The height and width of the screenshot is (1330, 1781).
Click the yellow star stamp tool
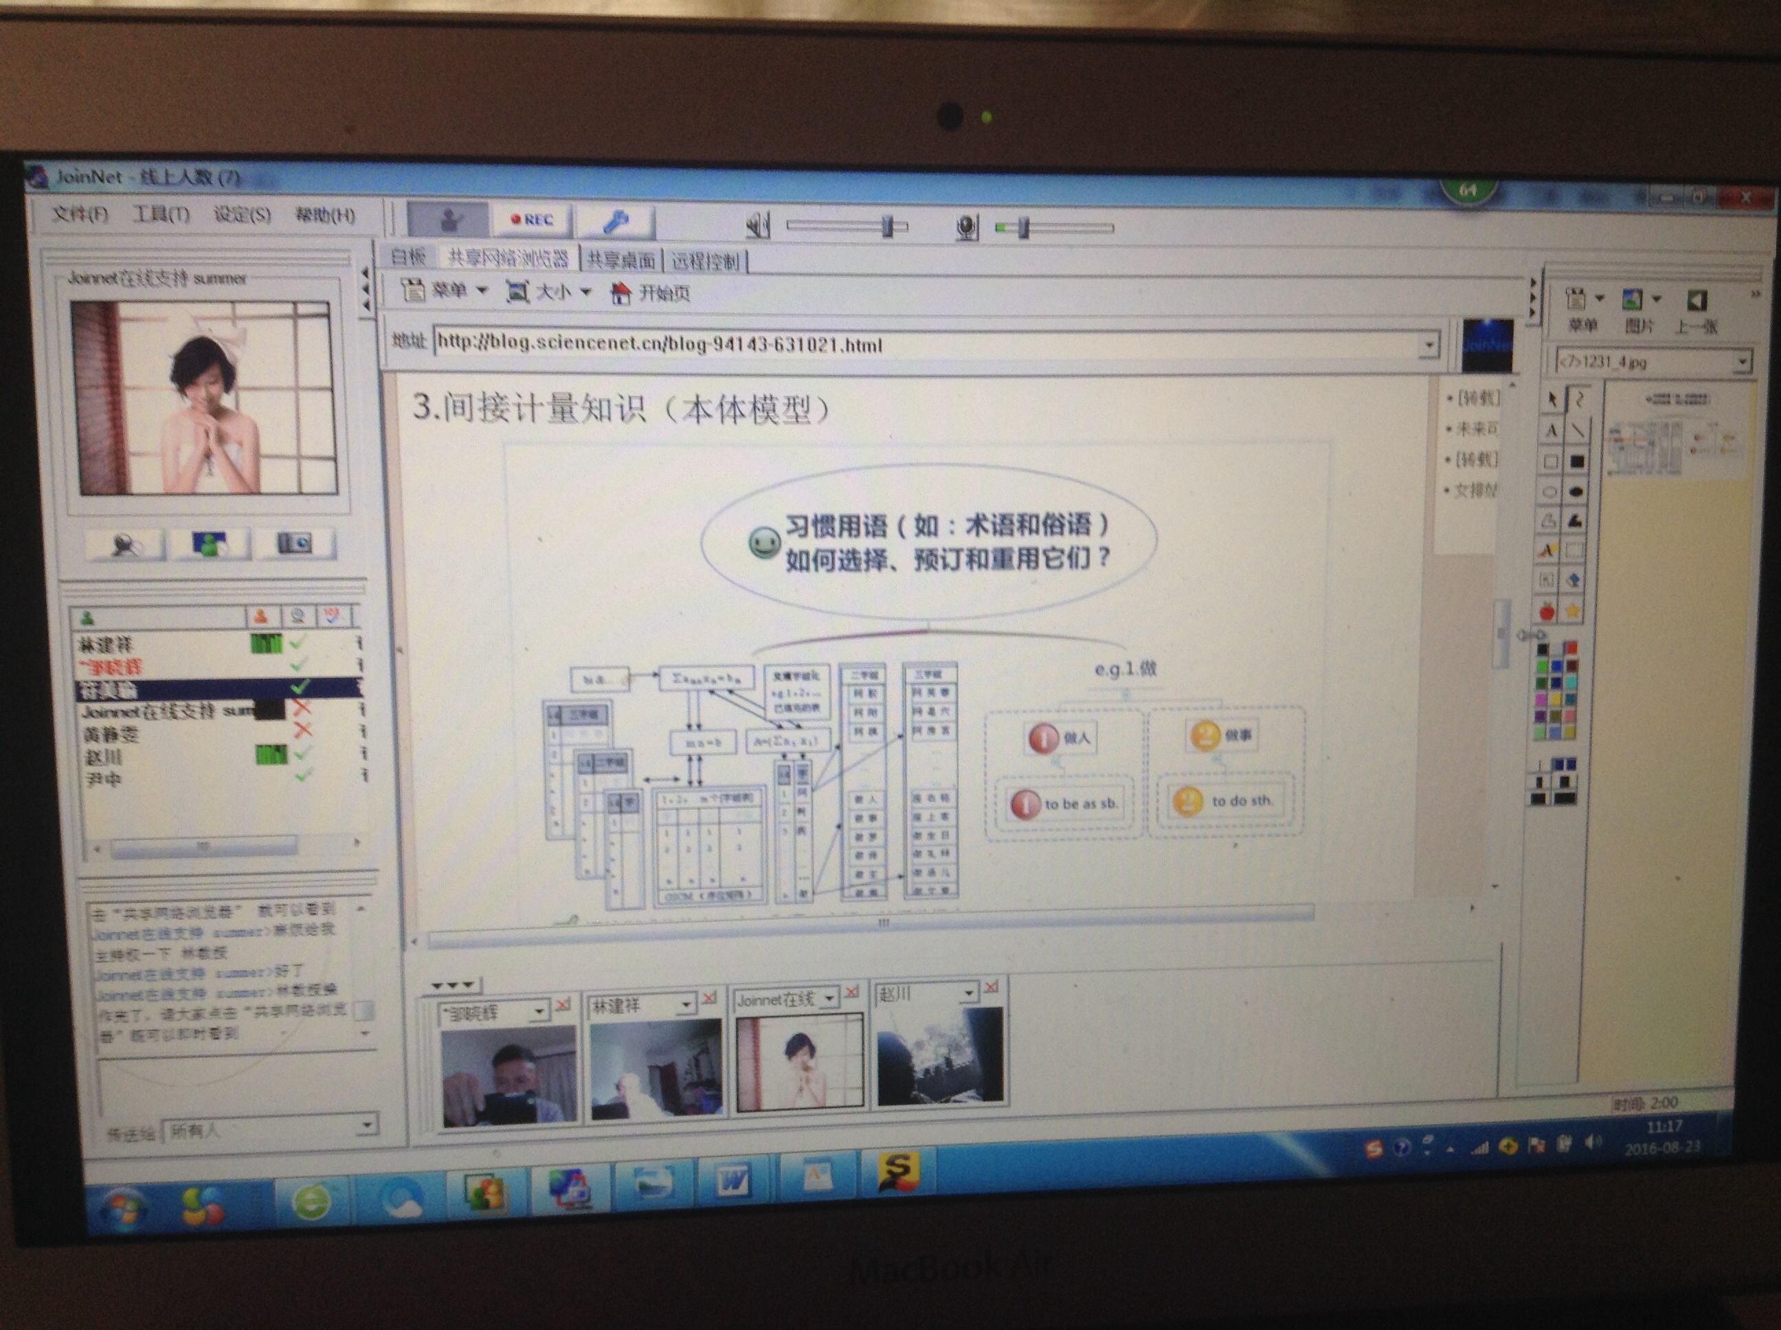click(x=1573, y=612)
